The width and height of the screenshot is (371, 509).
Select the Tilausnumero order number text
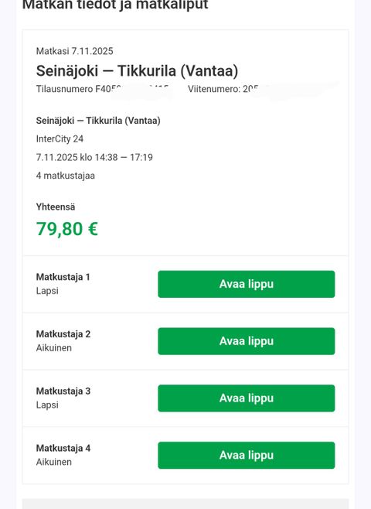coord(103,89)
